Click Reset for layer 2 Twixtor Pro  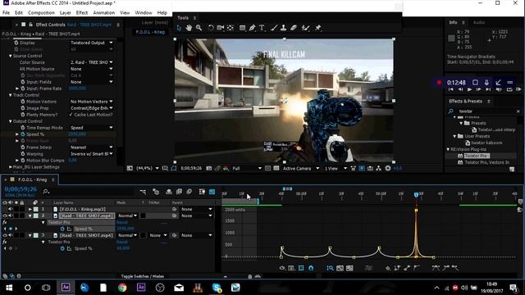click(122, 222)
